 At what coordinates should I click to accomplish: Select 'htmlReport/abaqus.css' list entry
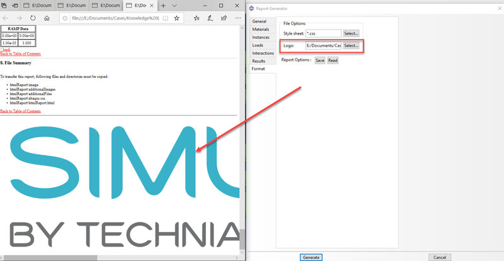(27, 98)
